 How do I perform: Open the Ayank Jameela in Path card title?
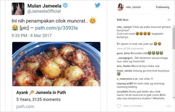point(41,93)
